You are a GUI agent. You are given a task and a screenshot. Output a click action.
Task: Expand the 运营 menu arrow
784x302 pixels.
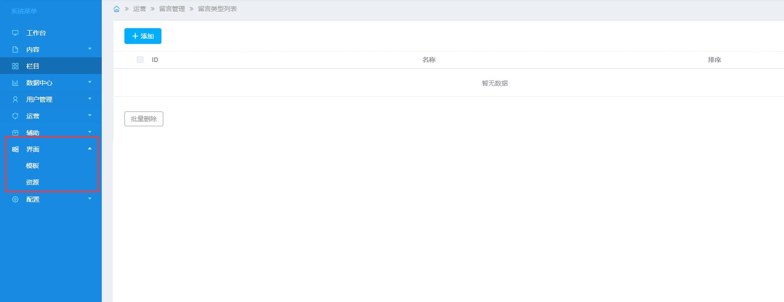[x=90, y=115]
